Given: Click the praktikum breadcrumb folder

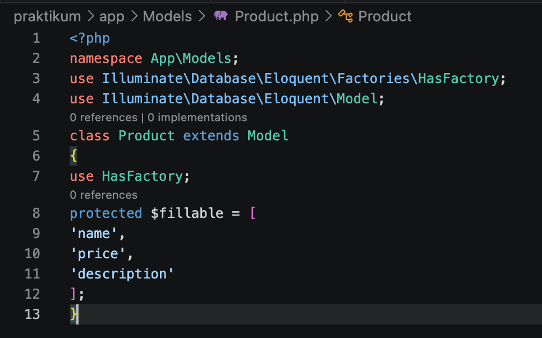Looking at the screenshot, I should point(47,17).
